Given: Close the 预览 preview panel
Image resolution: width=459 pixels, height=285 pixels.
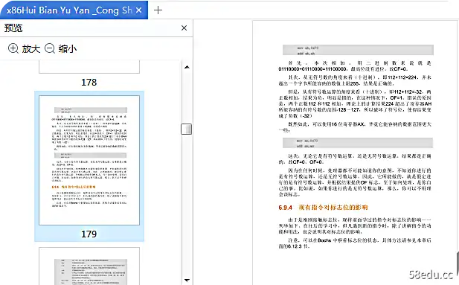Looking at the screenshot, I should [184, 28].
